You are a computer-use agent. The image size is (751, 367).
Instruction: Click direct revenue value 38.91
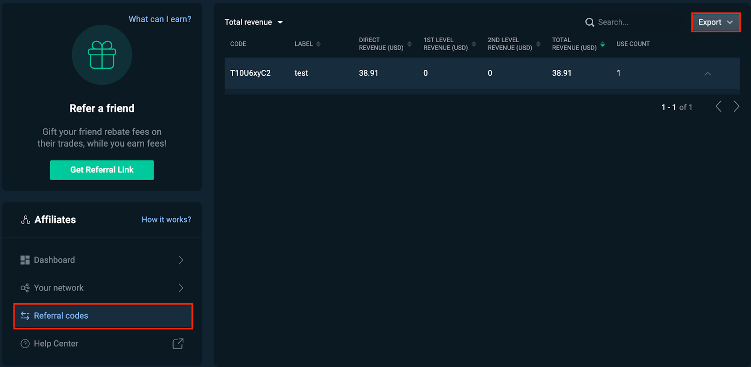[x=368, y=73]
